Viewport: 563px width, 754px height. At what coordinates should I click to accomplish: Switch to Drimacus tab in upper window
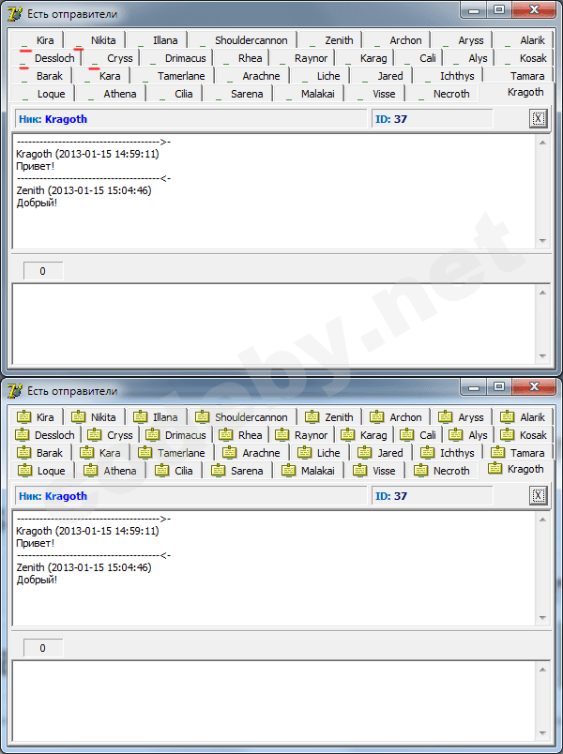tap(176, 58)
